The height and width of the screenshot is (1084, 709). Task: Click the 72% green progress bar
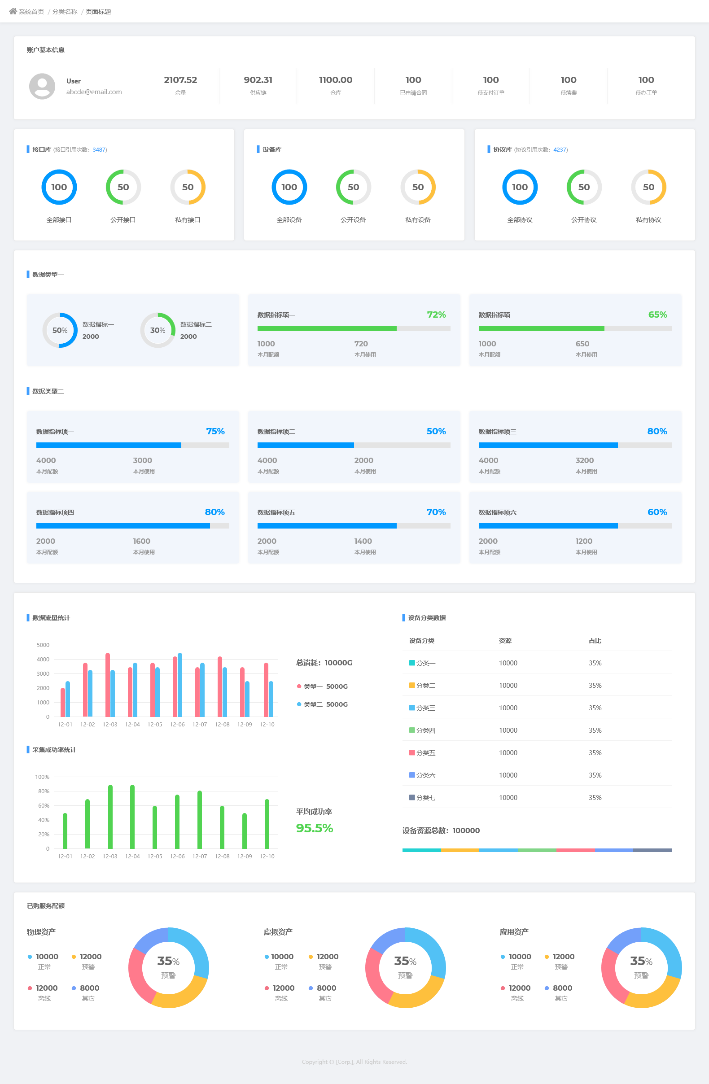354,328
